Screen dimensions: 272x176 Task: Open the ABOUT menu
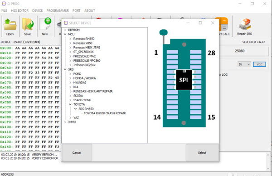point(89,10)
